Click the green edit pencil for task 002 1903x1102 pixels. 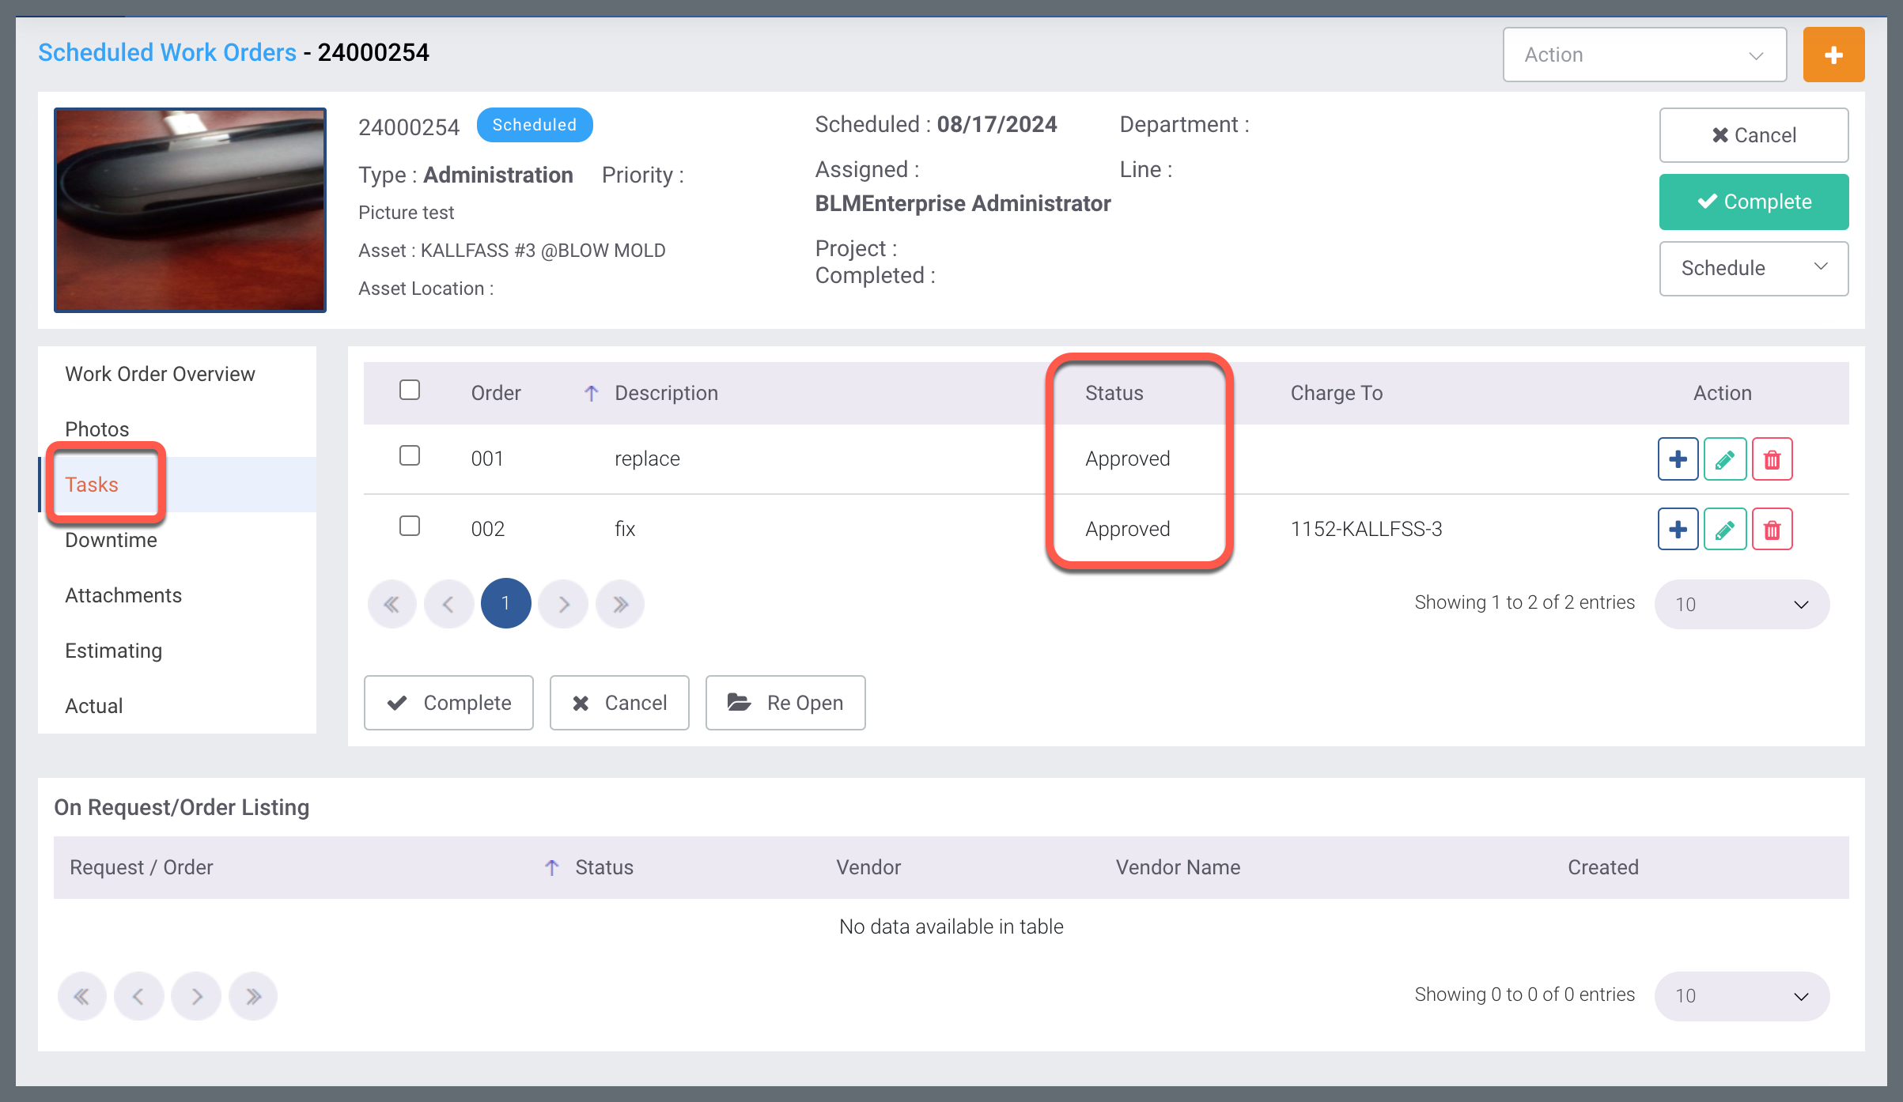pyautogui.click(x=1724, y=529)
